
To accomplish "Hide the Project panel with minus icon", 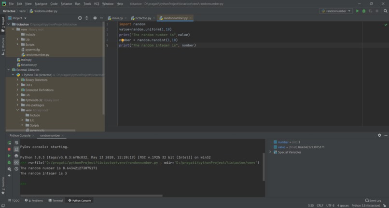I will [x=101, y=18].
